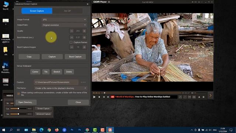Adjust the GOM Player volume slider
This screenshot has height=133, width=236.
200,93
